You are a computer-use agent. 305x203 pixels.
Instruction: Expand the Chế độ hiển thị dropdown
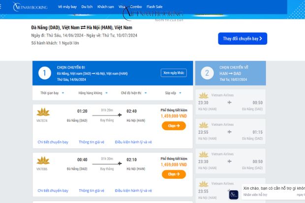point(134,93)
